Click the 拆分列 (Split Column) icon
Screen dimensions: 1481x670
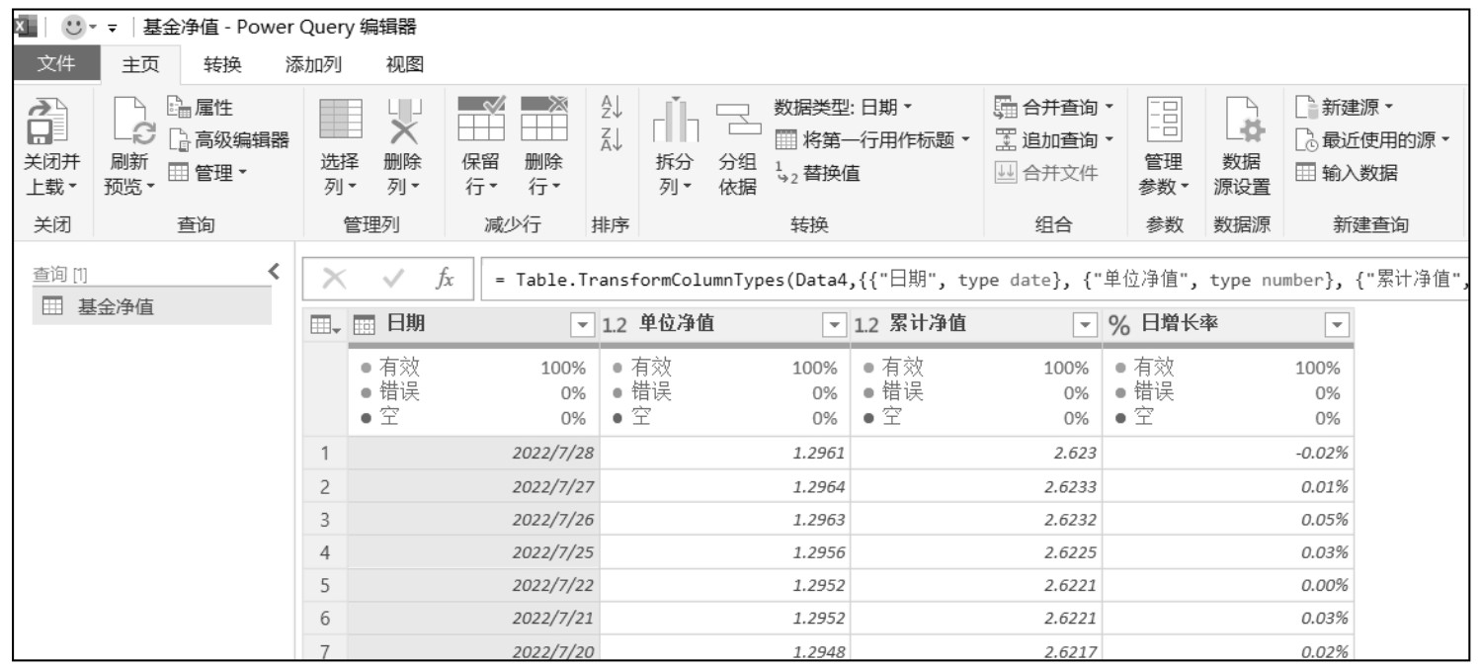pos(674,122)
